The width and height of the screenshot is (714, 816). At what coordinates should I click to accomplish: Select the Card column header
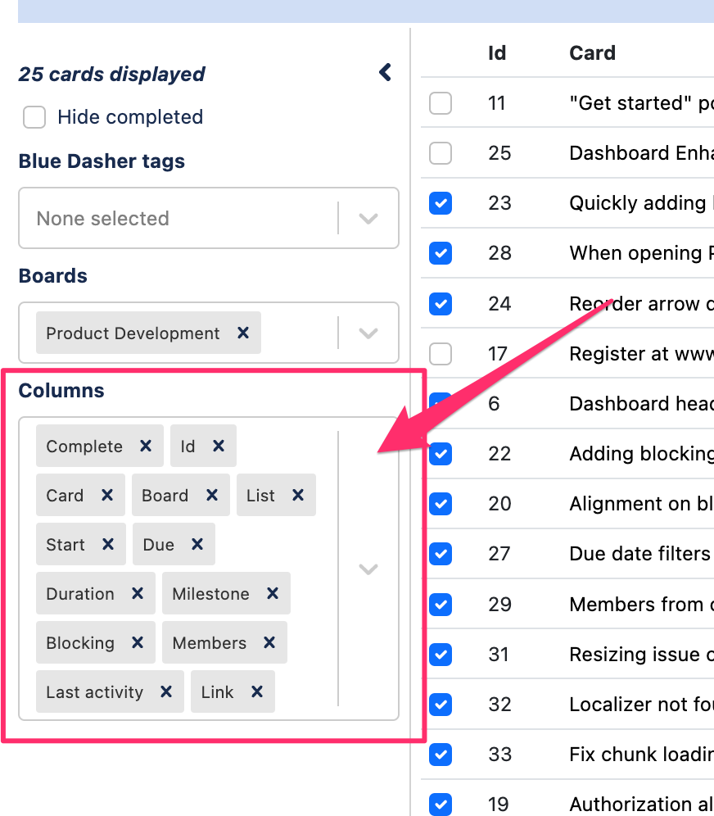coord(592,52)
